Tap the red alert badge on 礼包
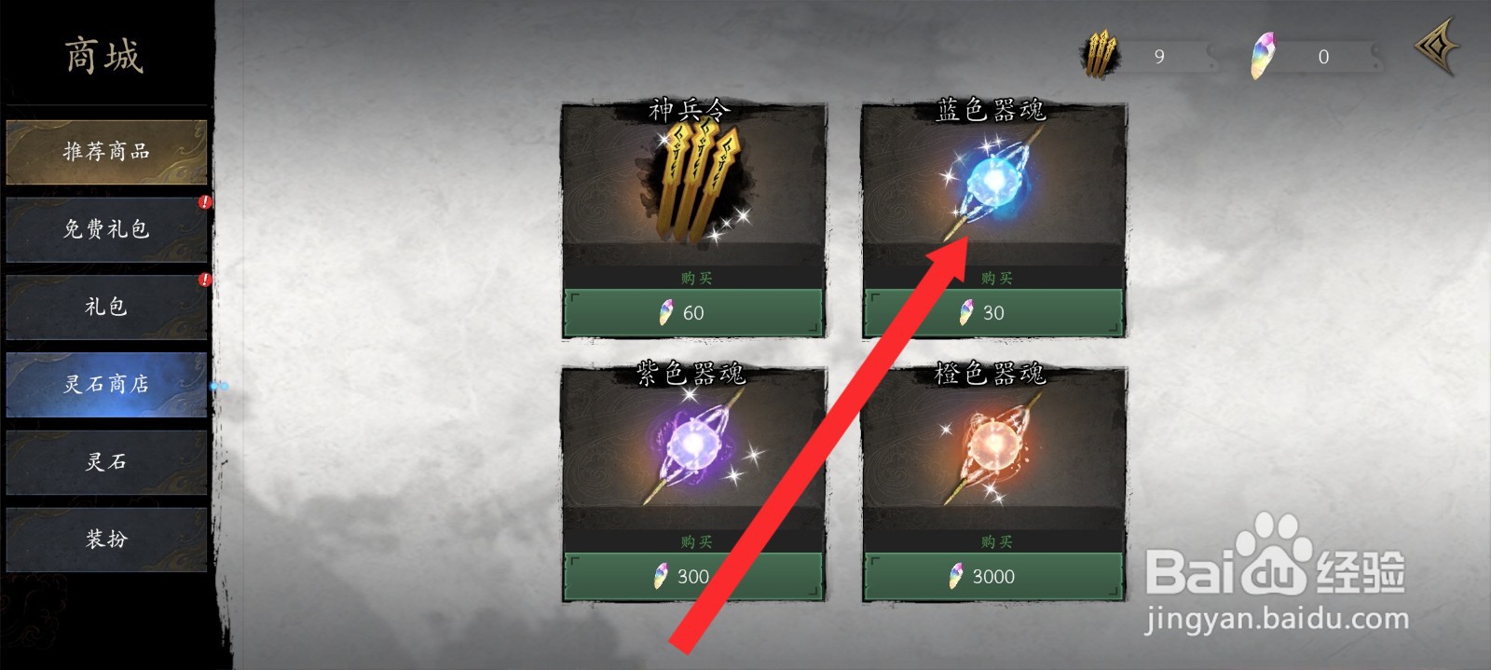The height and width of the screenshot is (670, 1491). pos(204,280)
